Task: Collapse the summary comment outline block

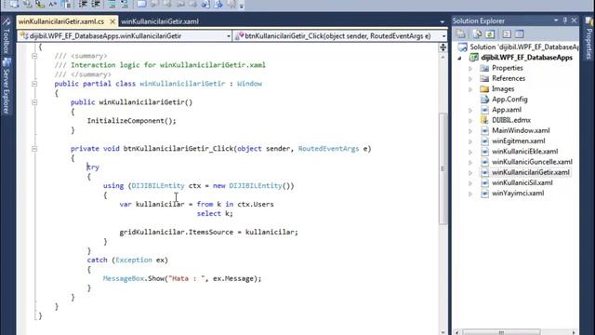Action: (x=34, y=56)
